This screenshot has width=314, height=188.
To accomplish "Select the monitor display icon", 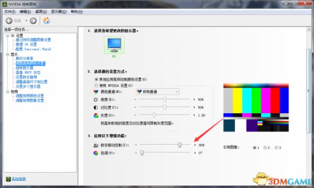I will pos(114,45).
